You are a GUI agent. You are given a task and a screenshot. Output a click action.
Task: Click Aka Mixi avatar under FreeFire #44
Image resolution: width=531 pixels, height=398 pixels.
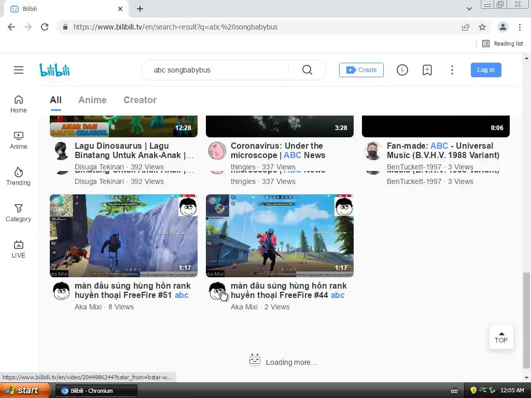[217, 291]
